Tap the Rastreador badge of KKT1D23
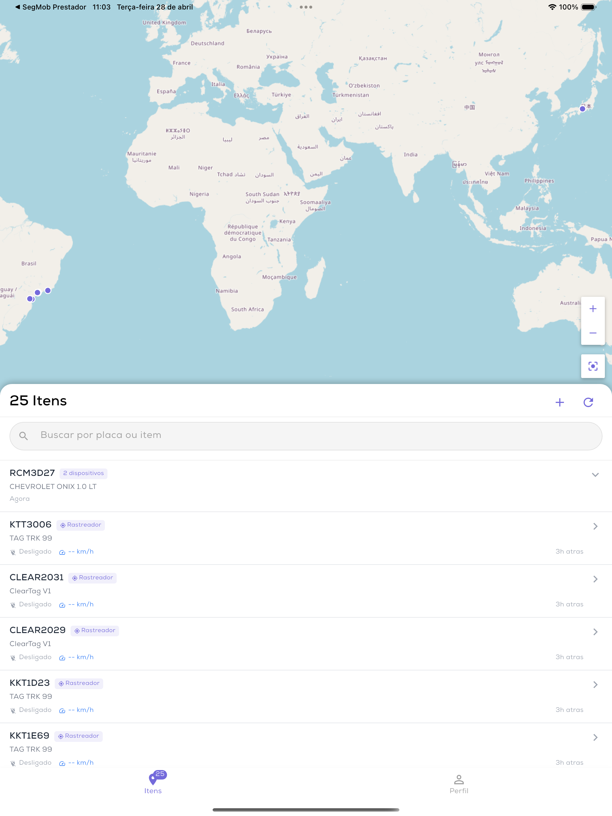 point(79,683)
